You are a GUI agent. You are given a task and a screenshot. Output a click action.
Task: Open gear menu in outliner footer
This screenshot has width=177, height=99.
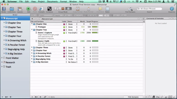click(41, 97)
